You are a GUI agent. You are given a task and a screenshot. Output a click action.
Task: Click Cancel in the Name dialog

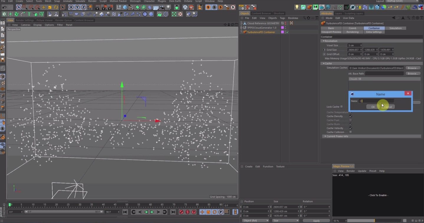(388, 107)
